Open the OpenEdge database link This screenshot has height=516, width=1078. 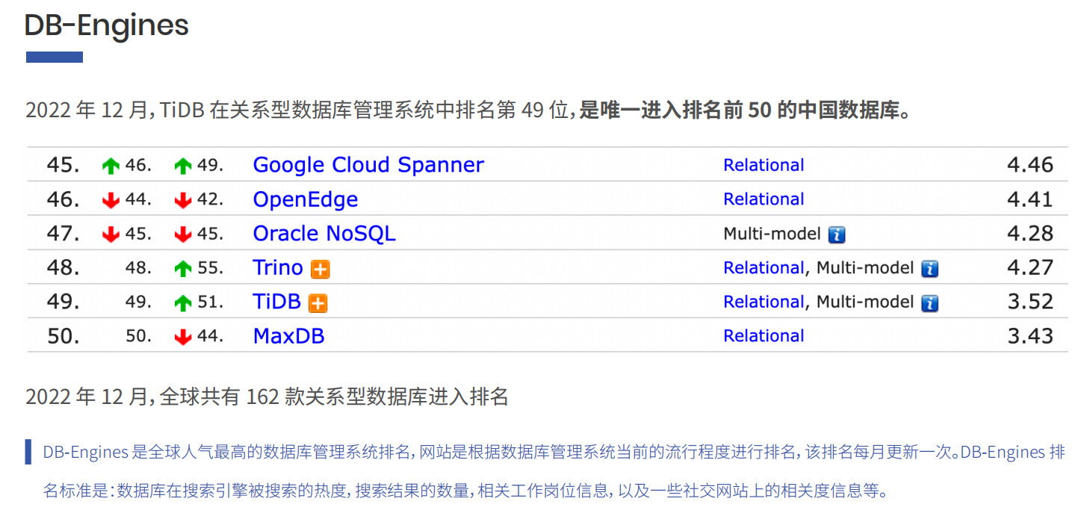[x=306, y=199]
